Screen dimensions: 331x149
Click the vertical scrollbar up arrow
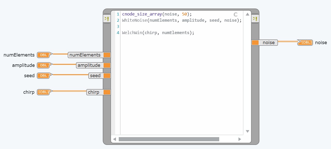[x=247, y=14]
